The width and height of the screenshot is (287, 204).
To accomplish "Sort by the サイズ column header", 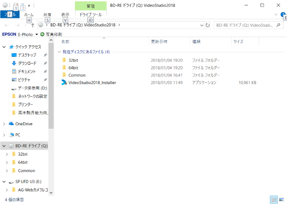I will coord(238,42).
